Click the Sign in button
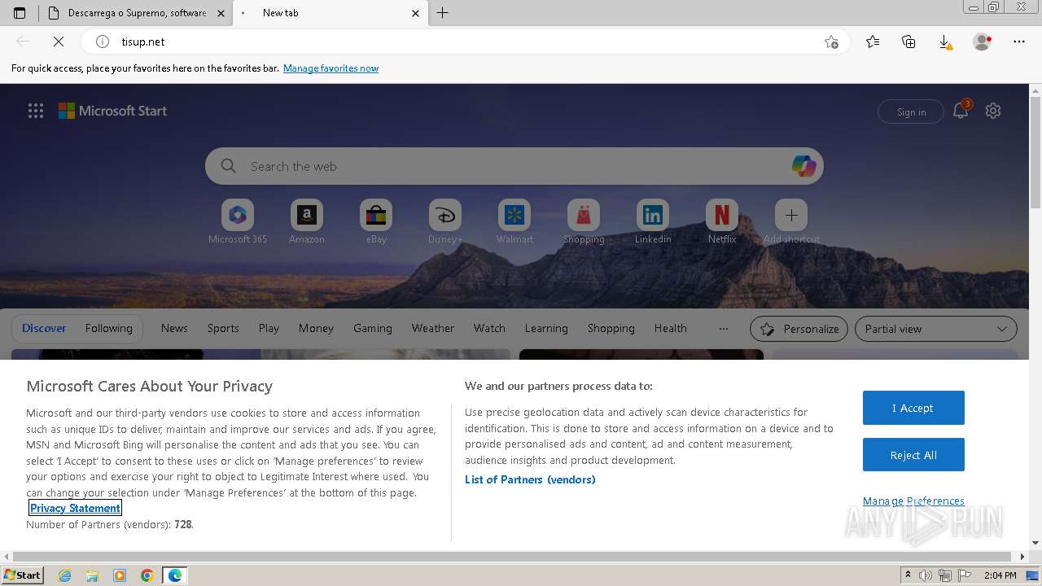Image resolution: width=1042 pixels, height=586 pixels. (x=911, y=112)
